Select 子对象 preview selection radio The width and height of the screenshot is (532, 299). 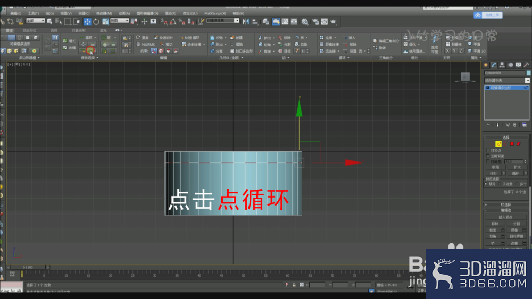500,184
